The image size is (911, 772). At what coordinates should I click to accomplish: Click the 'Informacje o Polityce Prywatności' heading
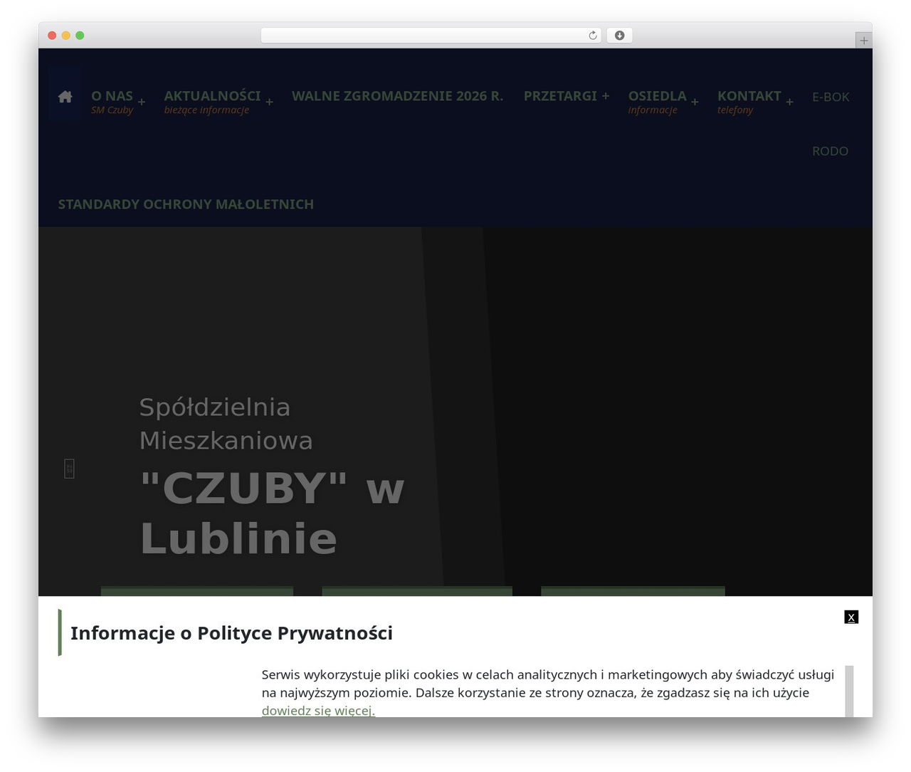point(231,633)
